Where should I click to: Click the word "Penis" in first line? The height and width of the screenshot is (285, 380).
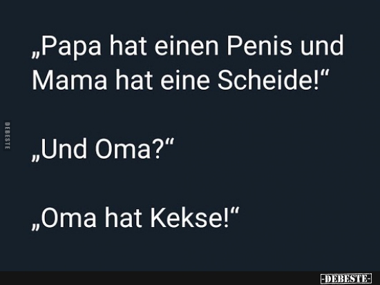coord(259,46)
